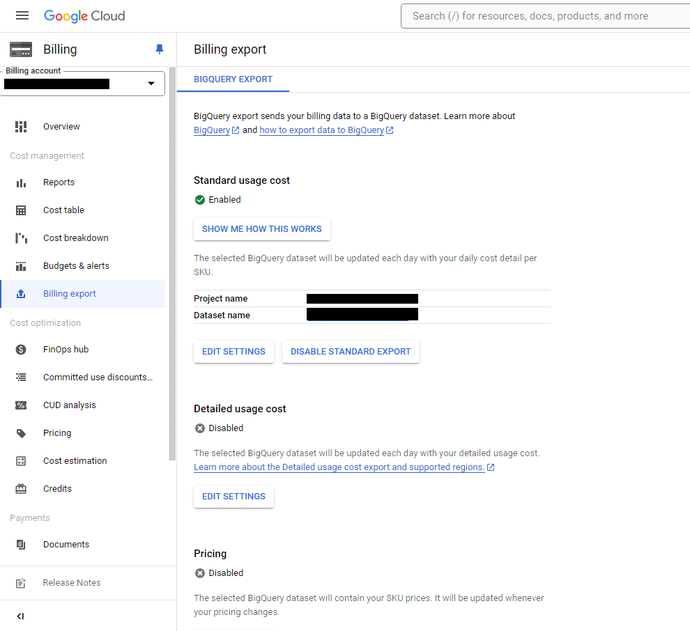
Task: Click SHOW ME HOW THIS WORKS
Action: (x=261, y=228)
